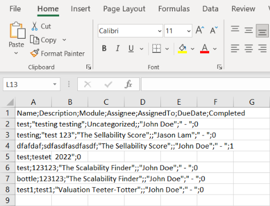
Task: Click inside the formula bar input
Action: click(206, 84)
